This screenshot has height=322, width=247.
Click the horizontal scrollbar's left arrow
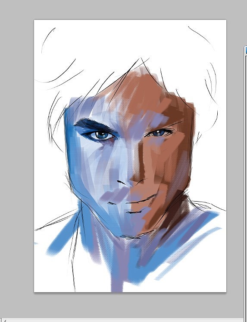[5, 320]
